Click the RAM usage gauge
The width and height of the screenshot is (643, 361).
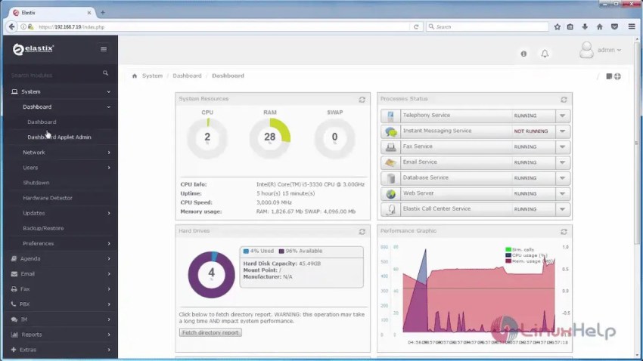(270, 138)
